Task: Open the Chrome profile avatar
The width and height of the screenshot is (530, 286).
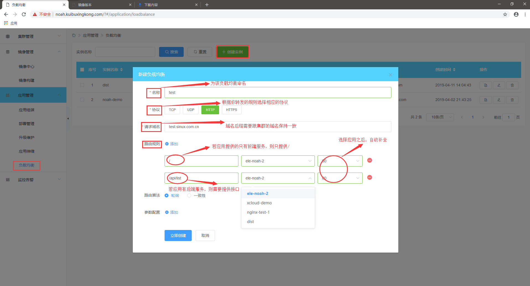Action: coord(516,14)
